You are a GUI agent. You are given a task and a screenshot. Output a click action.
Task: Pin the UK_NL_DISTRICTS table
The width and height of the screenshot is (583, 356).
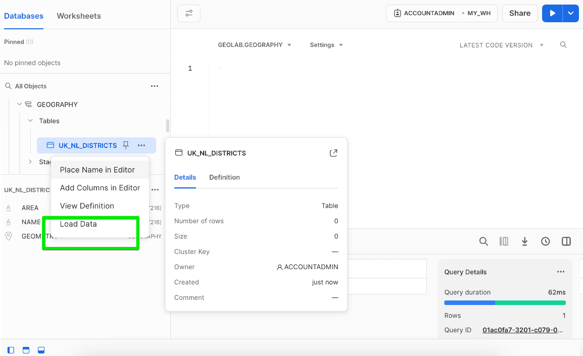pos(126,145)
